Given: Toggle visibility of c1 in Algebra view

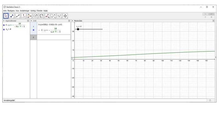Looking at the screenshot, I should click(x=4, y=29).
